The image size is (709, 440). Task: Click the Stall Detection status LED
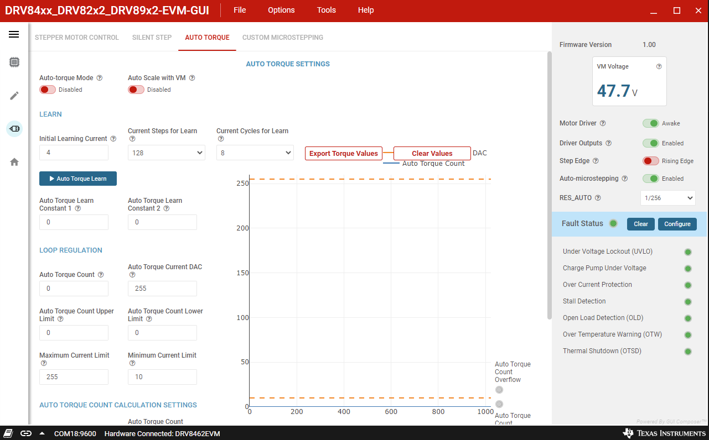pyautogui.click(x=688, y=302)
